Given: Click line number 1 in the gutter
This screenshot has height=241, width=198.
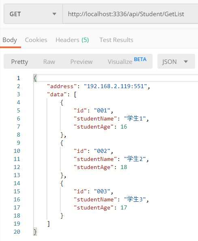Looking at the screenshot, I should click(19, 78).
